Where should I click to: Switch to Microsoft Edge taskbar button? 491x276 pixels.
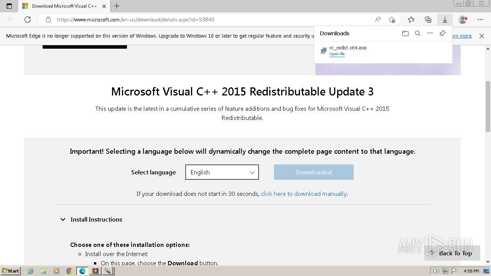(x=82, y=271)
